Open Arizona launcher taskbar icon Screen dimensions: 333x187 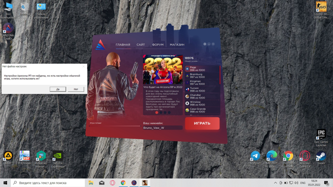click(x=134, y=183)
